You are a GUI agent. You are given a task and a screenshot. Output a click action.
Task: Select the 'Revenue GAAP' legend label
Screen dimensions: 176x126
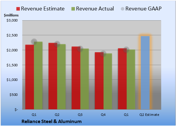143,9
